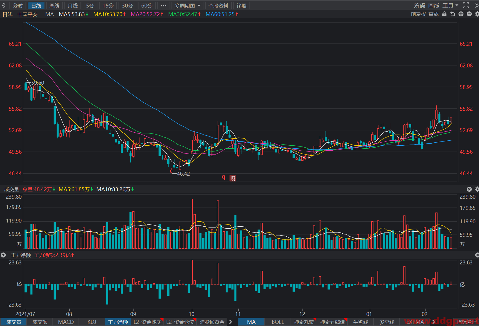Switch to the 周线 weekly tab
479x326 pixels.
click(54, 6)
